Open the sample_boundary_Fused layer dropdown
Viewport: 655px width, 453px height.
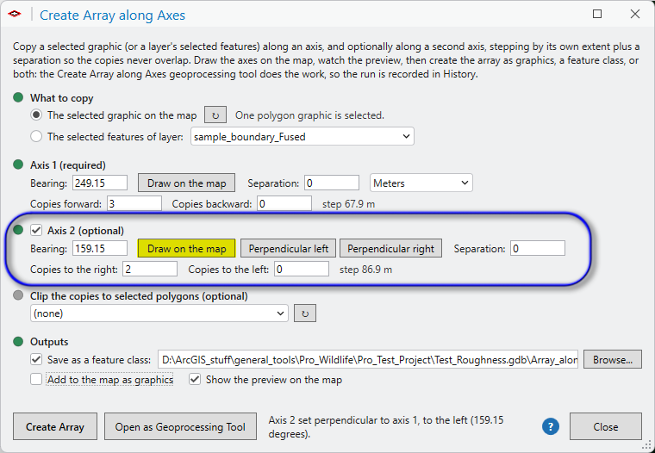[303, 137]
